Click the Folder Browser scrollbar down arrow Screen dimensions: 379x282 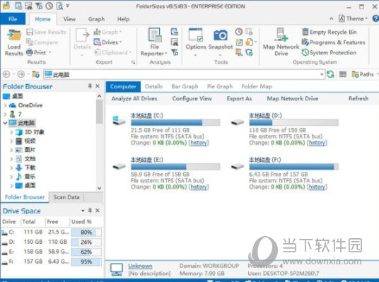coord(99,188)
